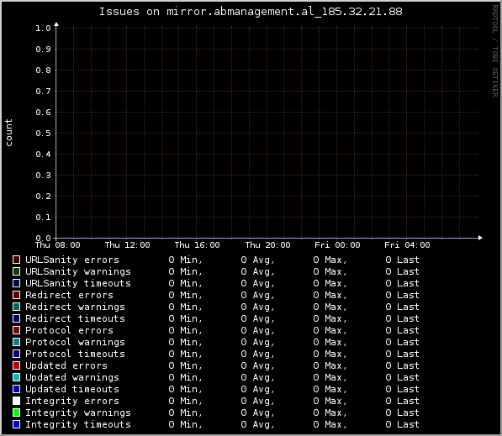Screen dimensions: 502x436
Task: Click the Updated errors legend label
Action: pos(66,365)
